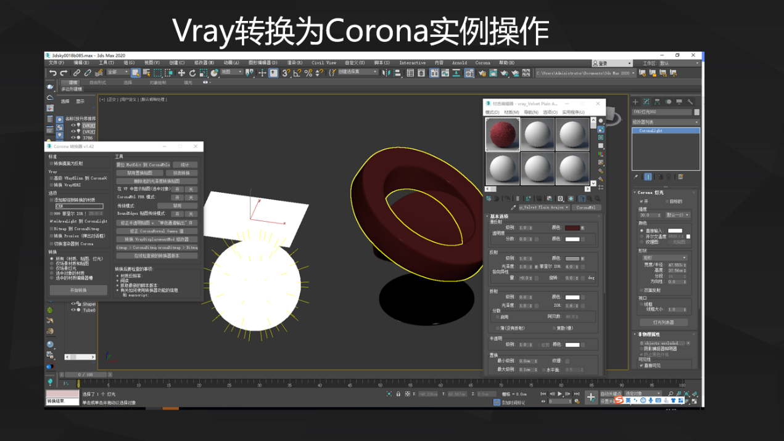Open Select by Name tool

click(146, 73)
